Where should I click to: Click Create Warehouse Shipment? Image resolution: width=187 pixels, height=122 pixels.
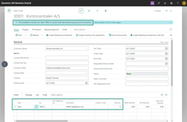click(x=59, y=35)
